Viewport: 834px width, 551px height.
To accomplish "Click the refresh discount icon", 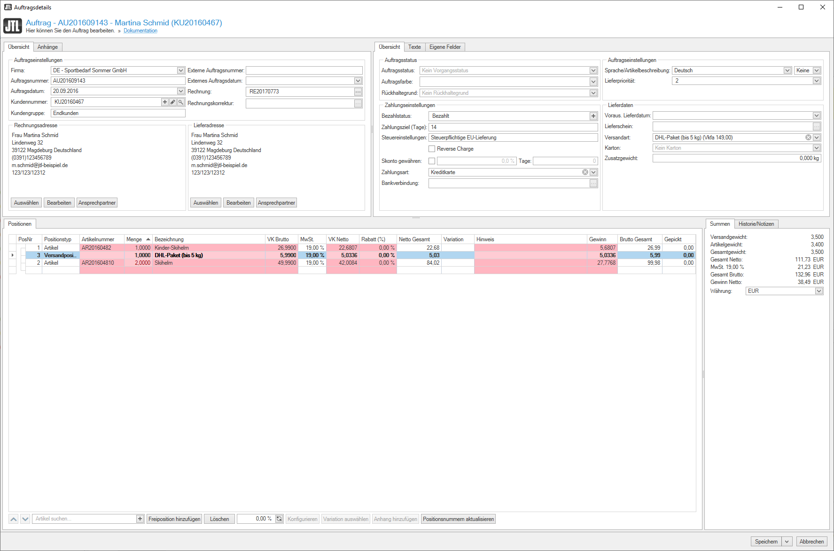I will [x=279, y=519].
